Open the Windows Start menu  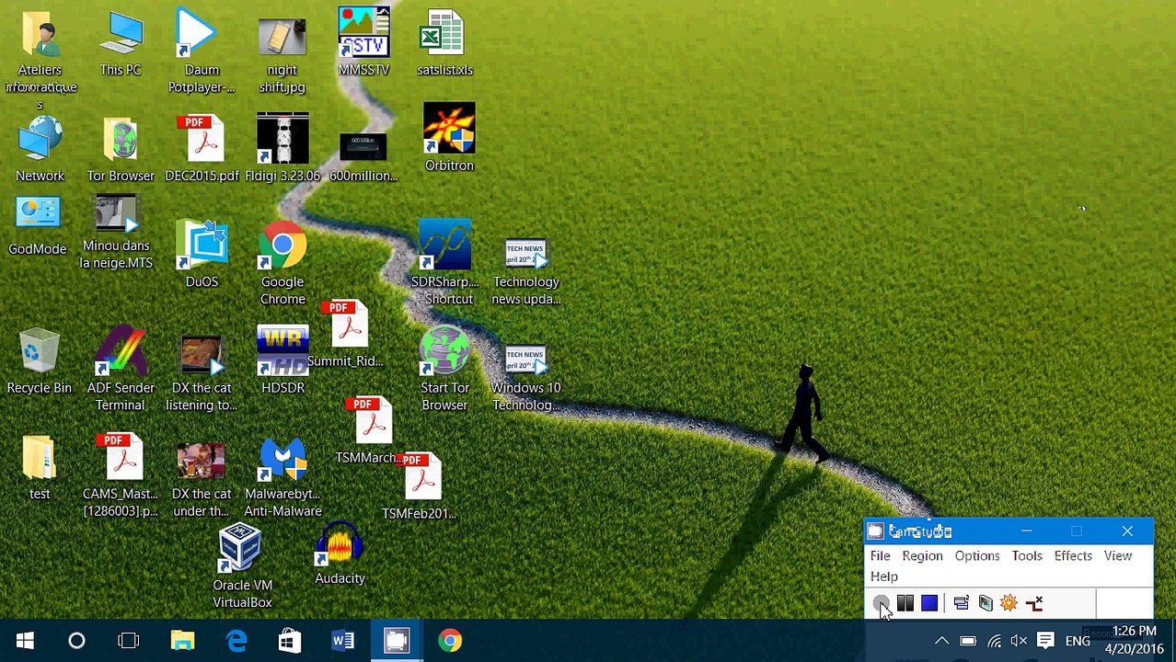point(25,641)
